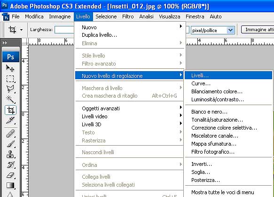
Task: Open the File menu
Action: (x=16, y=16)
